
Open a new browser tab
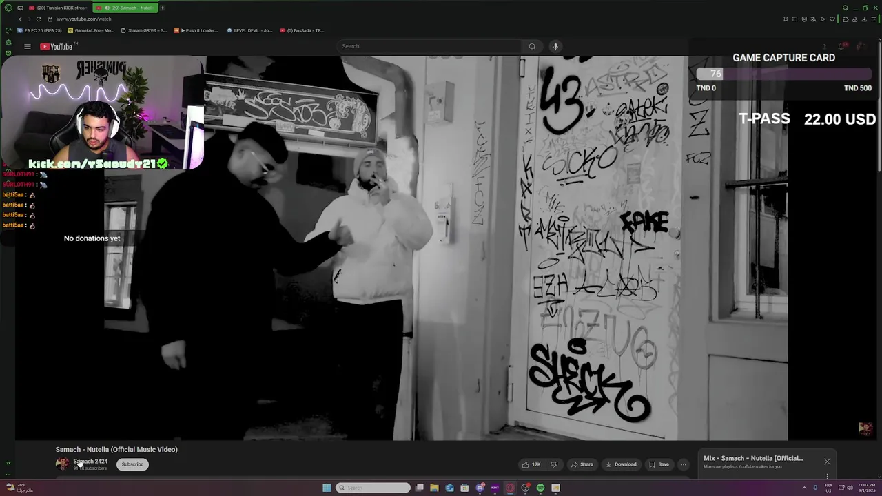pos(163,8)
